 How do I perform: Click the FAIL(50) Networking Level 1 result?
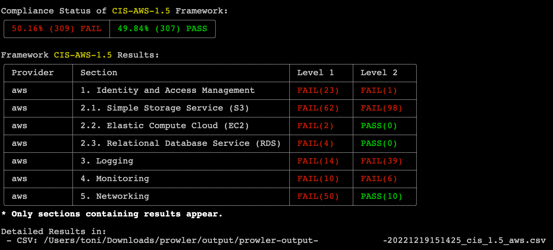pyautogui.click(x=318, y=196)
